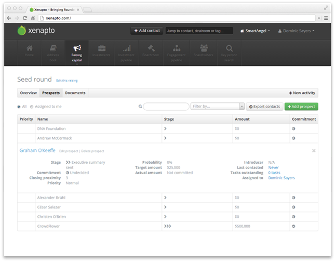Click the Export contacts button

click(264, 107)
